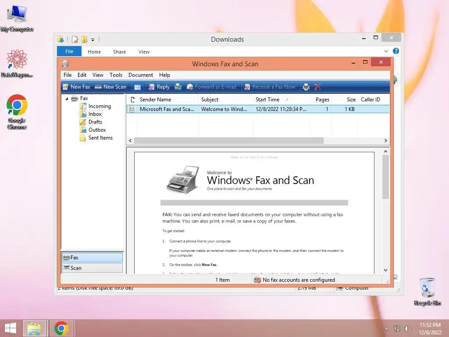Viewport: 449px width, 337px height.
Task: Click the no fax accounts status icon
Action: [x=257, y=280]
